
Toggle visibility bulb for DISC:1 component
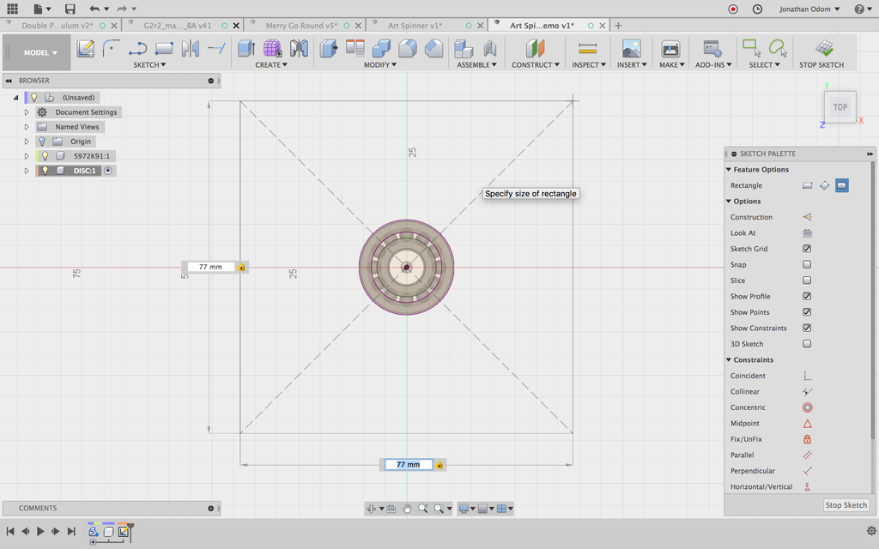click(x=45, y=171)
